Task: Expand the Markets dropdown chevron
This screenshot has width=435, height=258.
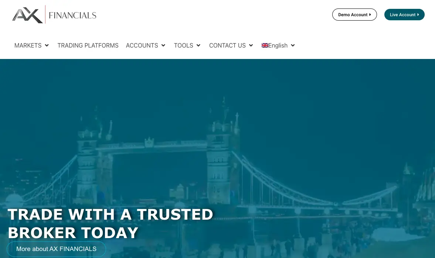Action: [47, 45]
